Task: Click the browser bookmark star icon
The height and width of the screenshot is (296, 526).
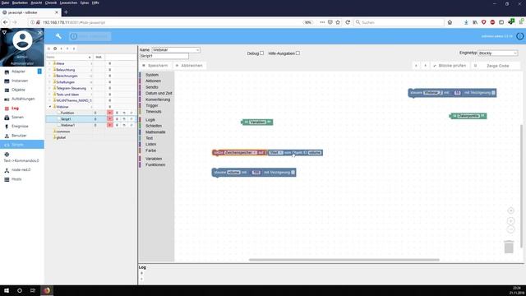Action: click(x=338, y=22)
